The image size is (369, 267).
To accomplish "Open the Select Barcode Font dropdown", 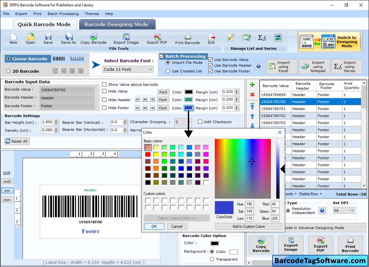I will 128,69.
